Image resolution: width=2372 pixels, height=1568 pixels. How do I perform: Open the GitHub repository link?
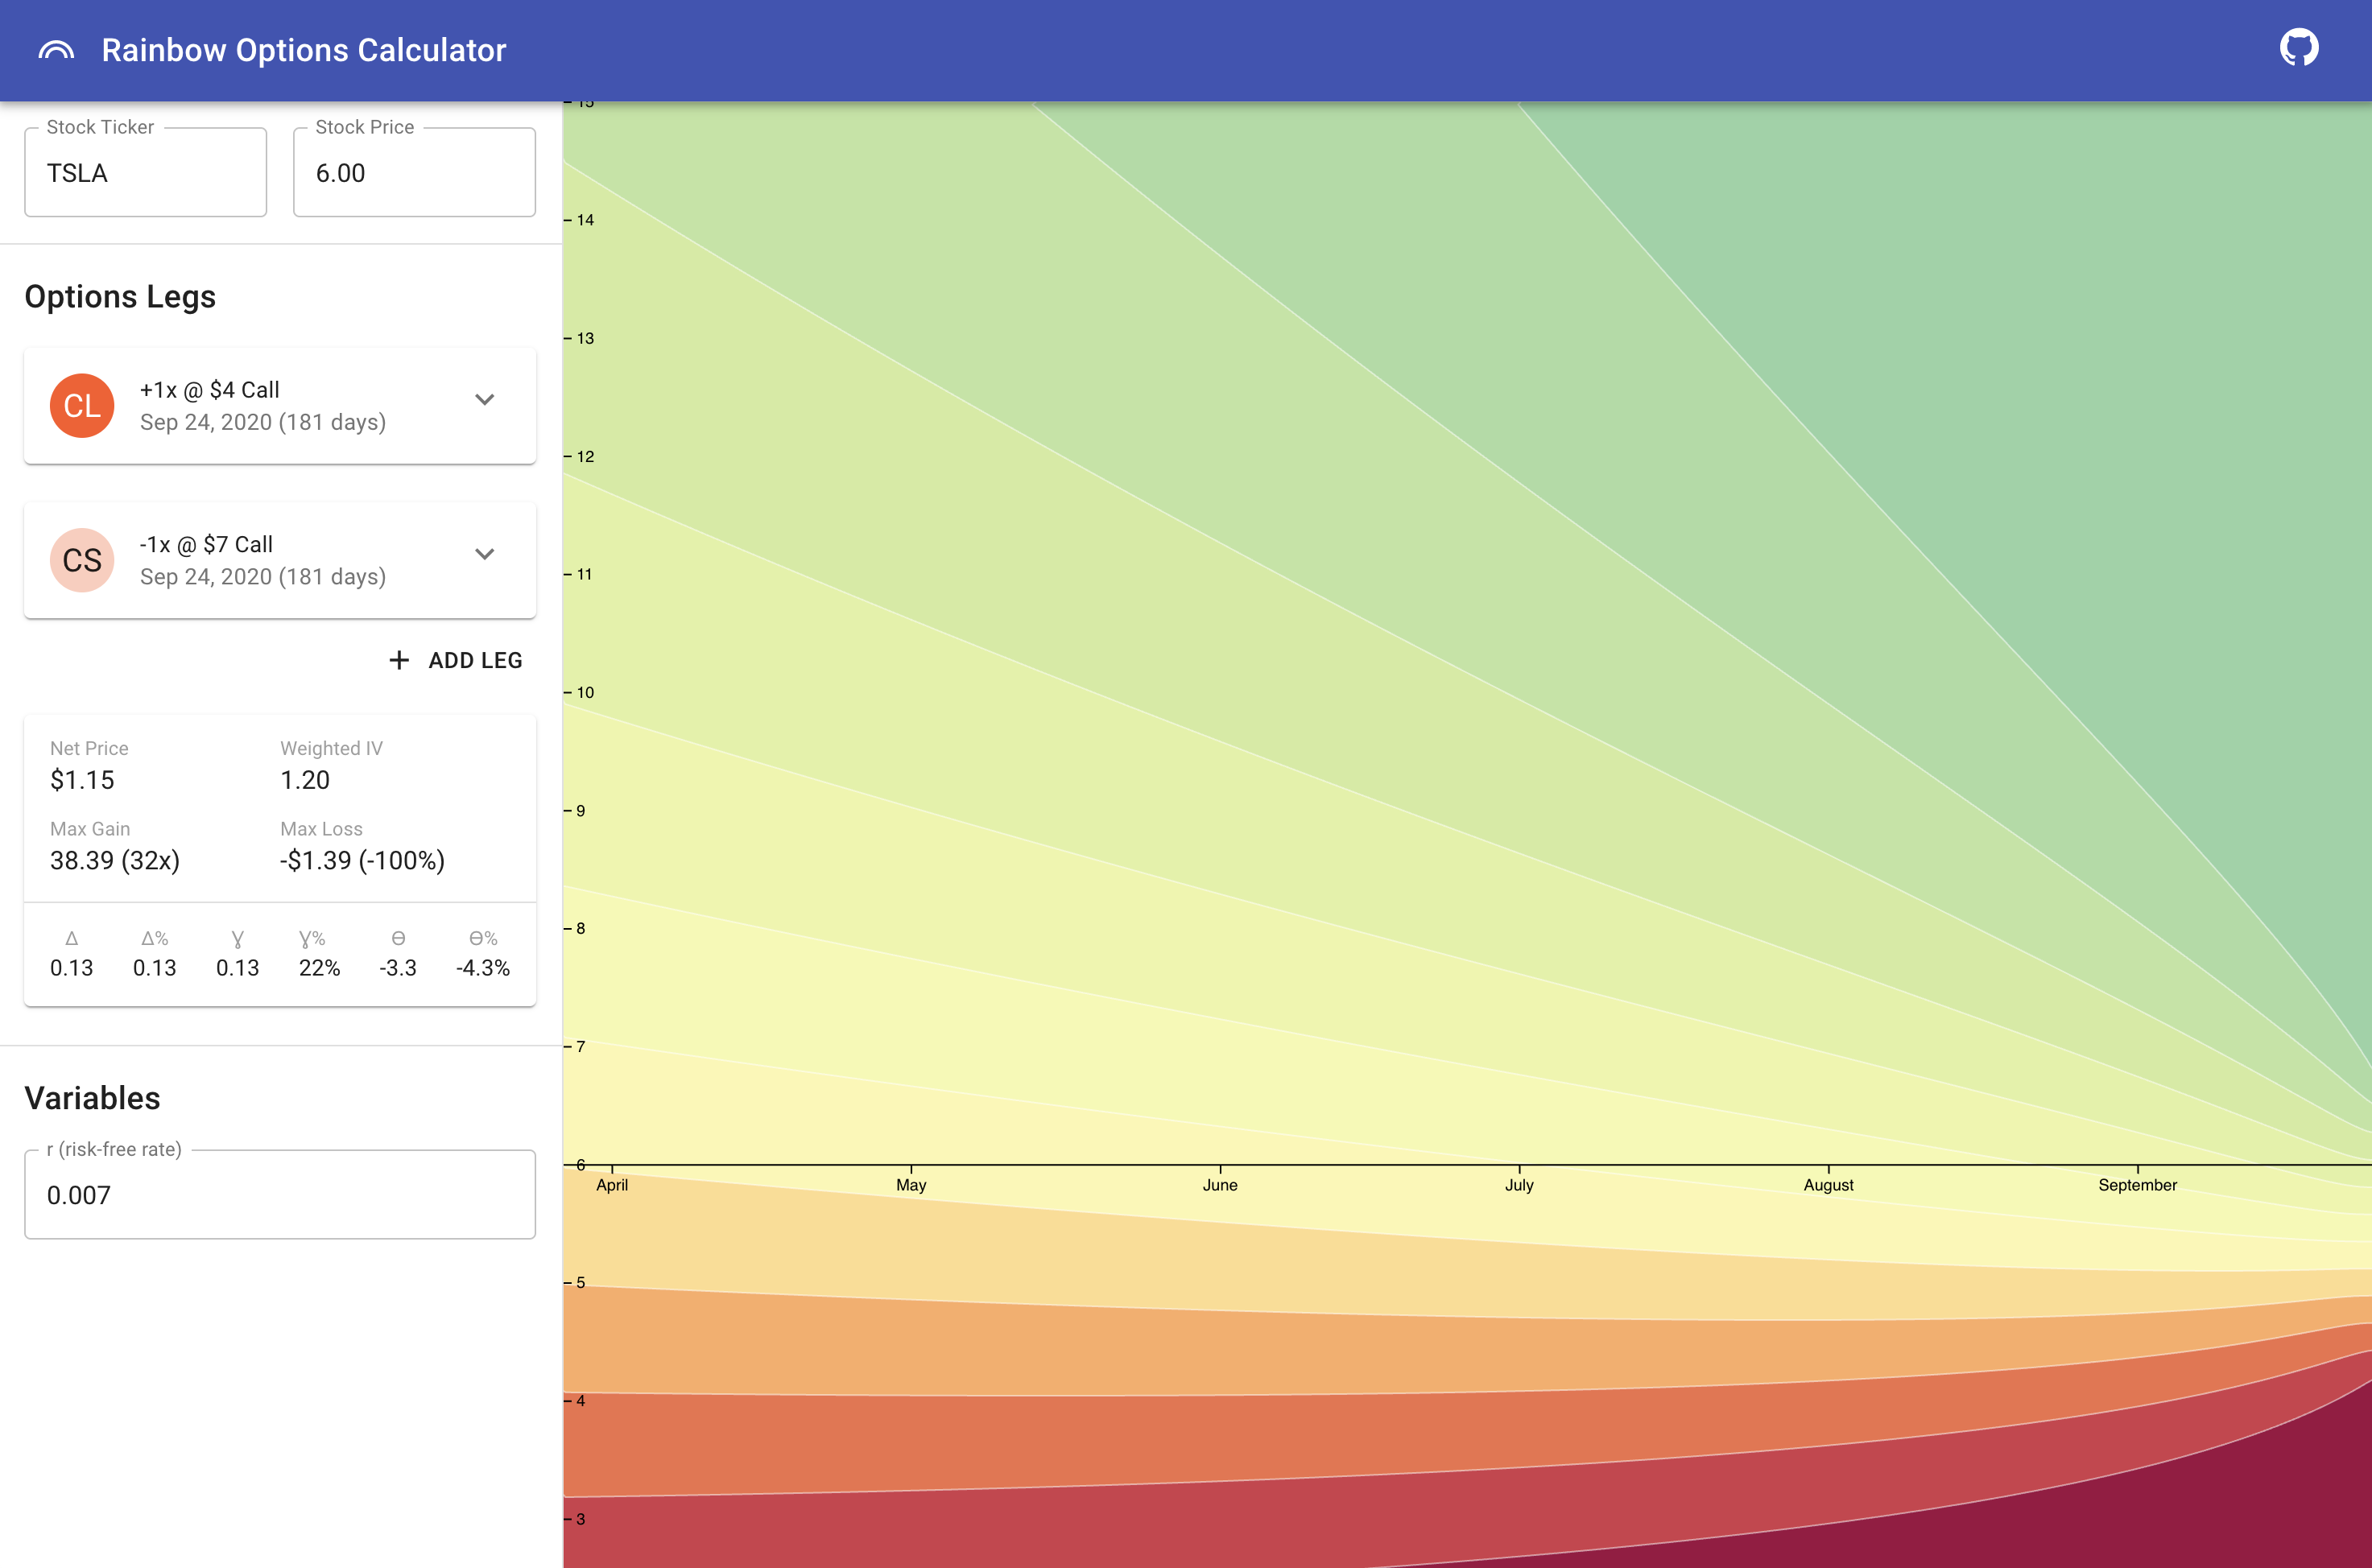2301,46
